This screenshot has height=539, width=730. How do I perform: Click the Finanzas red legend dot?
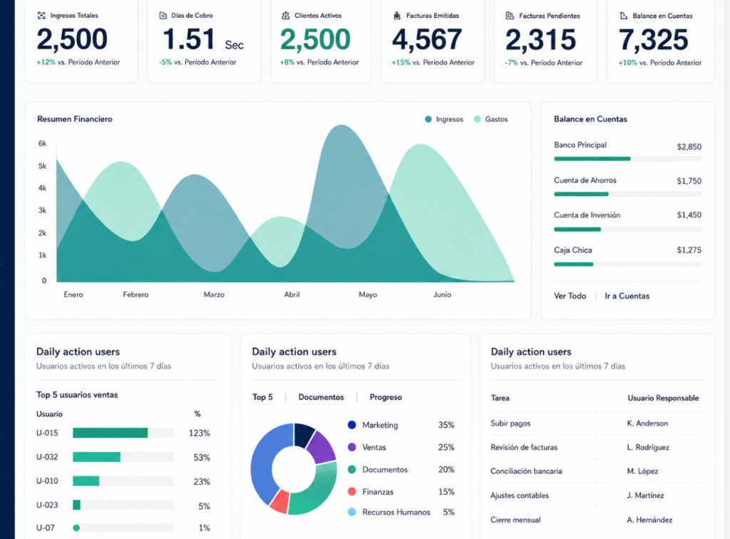352,491
